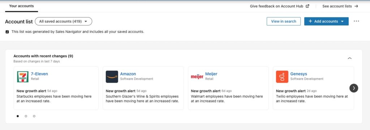This screenshot has width=370, height=130.
Task: Click the external link icon beside feedback
Action: coord(307,6)
